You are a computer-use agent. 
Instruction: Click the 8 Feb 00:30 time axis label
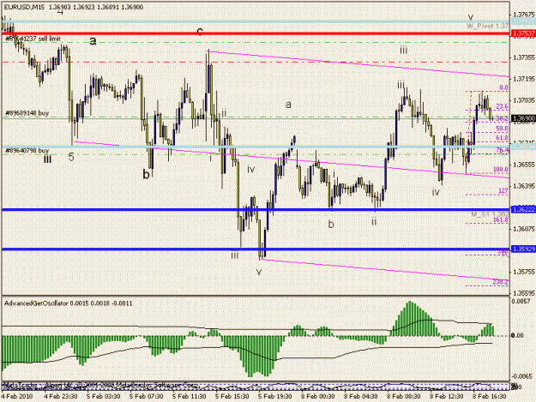(318, 396)
